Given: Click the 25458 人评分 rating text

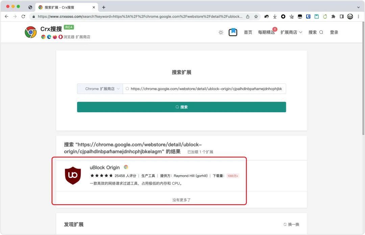Looking at the screenshot, I should pyautogui.click(x=125, y=176).
